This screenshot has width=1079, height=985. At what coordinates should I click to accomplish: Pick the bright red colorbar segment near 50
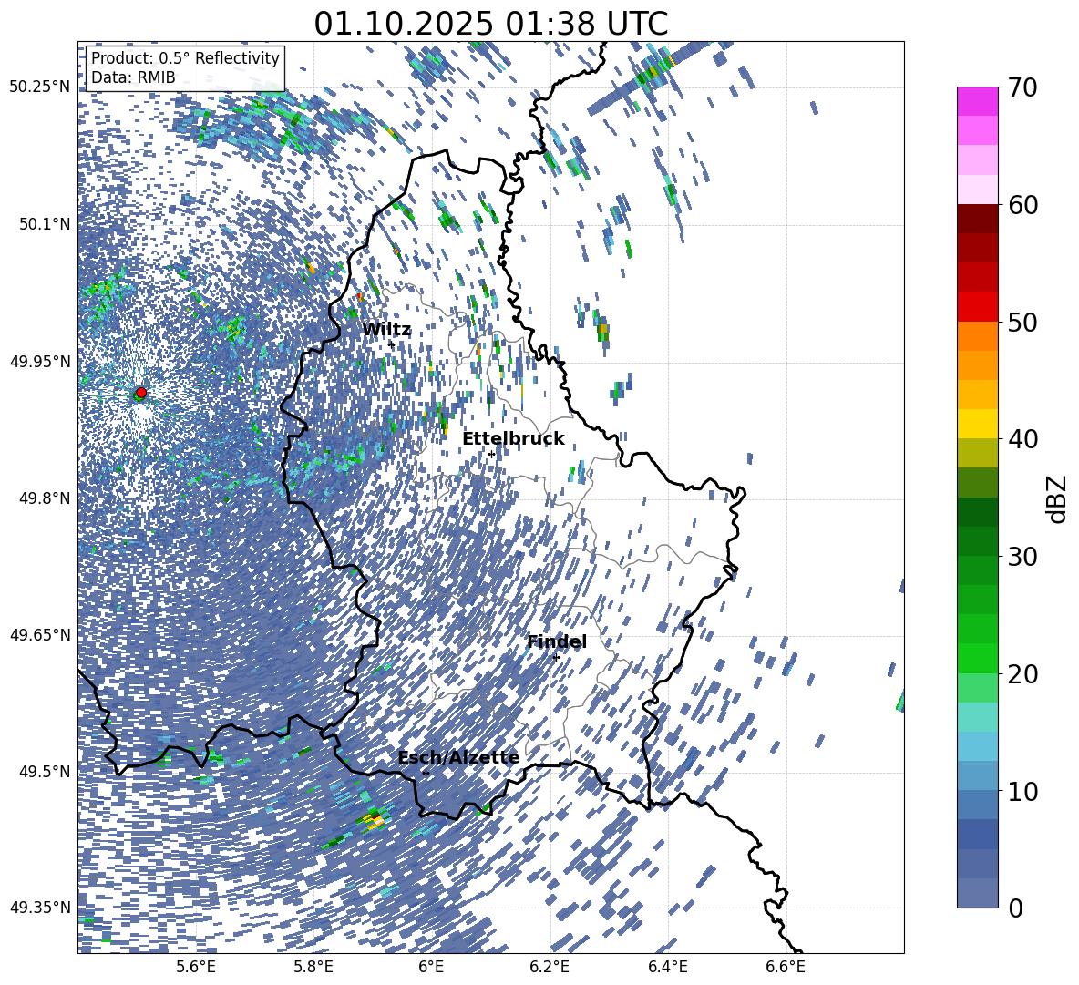pos(978,306)
